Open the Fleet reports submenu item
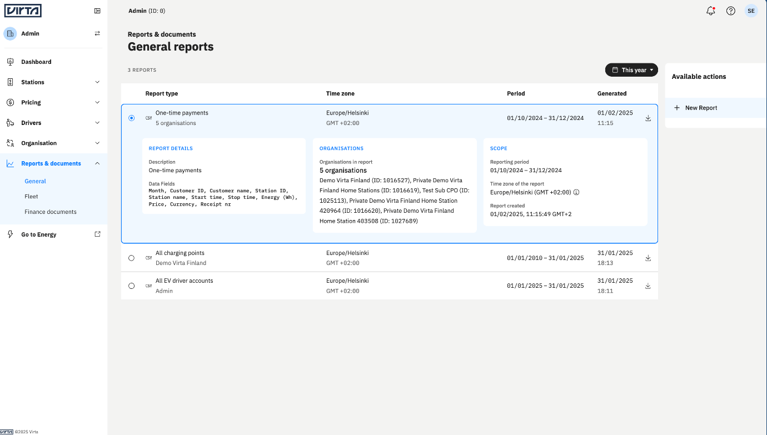The image size is (767, 435). (x=31, y=196)
